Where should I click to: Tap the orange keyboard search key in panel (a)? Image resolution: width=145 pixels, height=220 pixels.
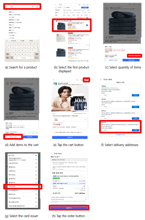(x=37, y=58)
